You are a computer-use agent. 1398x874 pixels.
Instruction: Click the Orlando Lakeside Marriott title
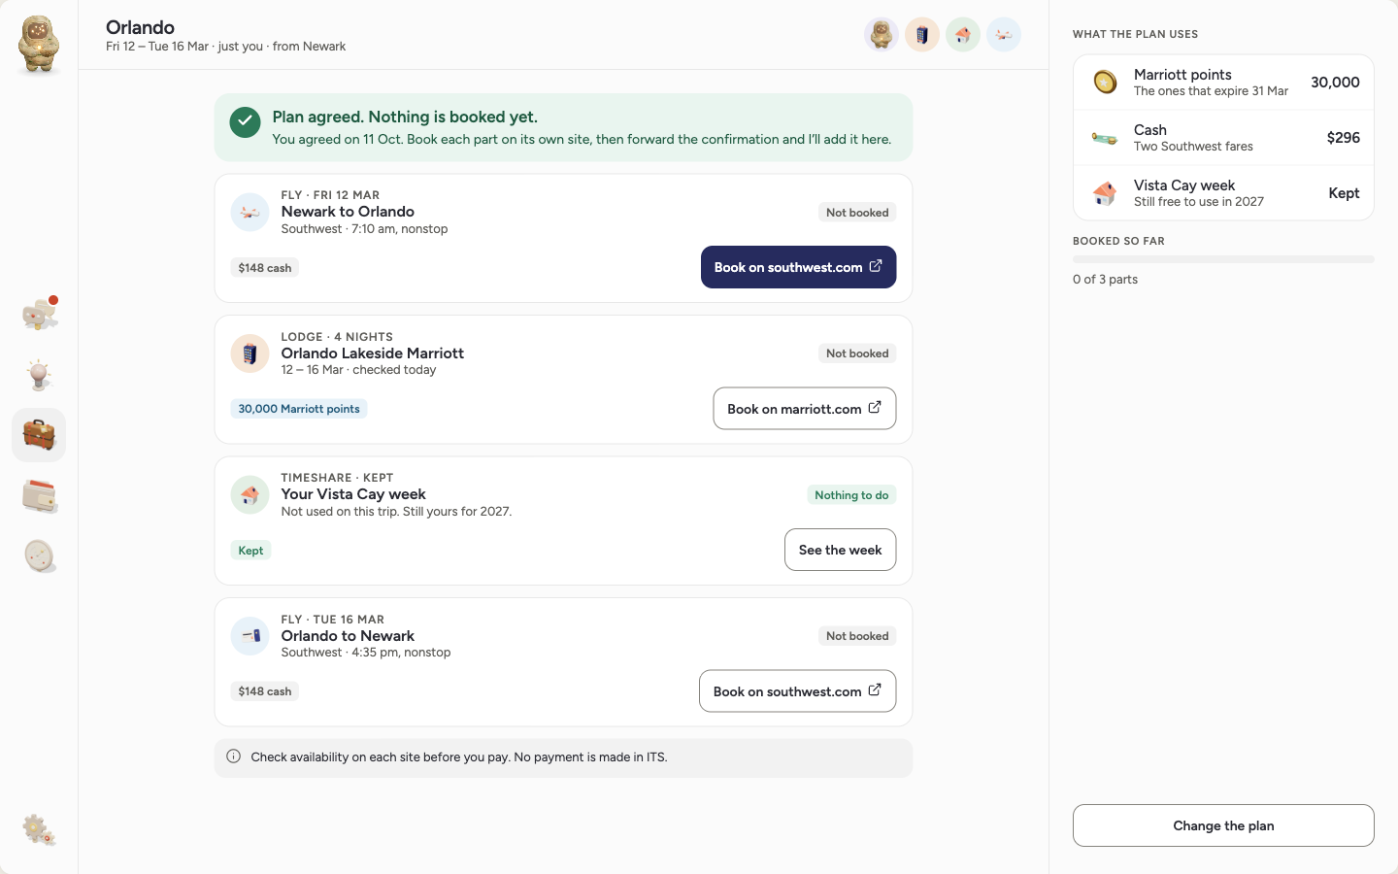click(373, 353)
